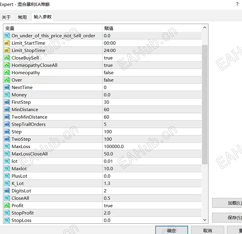
Task: Click the double icon beside K_Lot
Action: [x=7, y=184]
